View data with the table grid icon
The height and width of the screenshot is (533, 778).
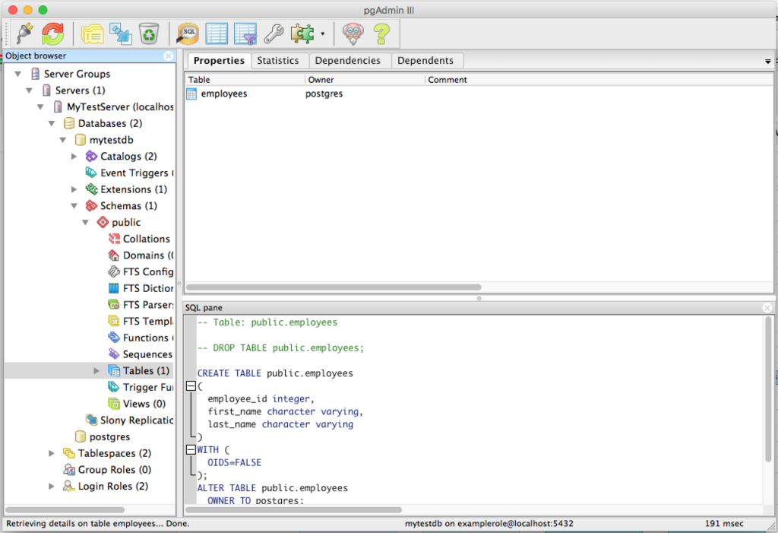click(x=217, y=33)
